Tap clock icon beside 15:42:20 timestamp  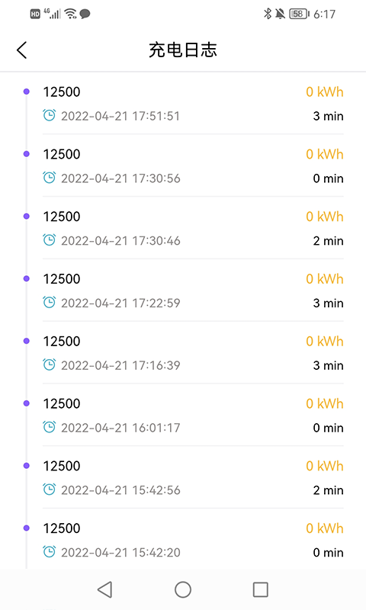(x=50, y=551)
